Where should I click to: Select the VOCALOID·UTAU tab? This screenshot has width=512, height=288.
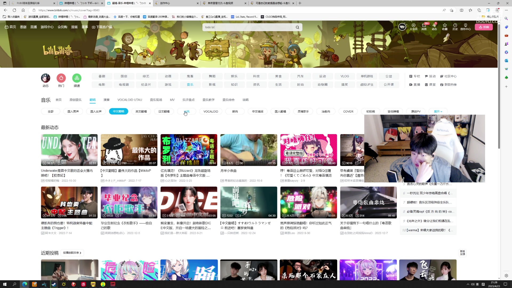pyautogui.click(x=130, y=100)
